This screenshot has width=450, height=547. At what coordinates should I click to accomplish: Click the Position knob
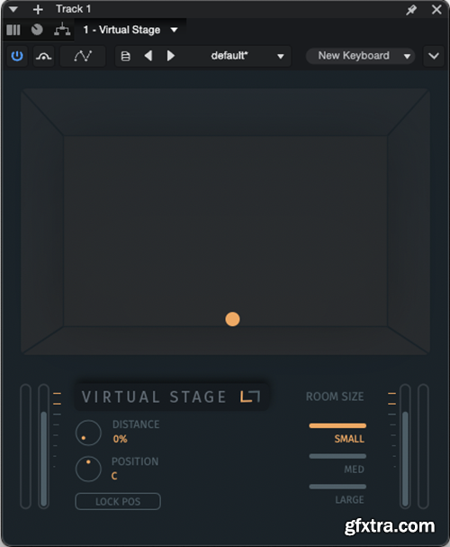coord(88,469)
